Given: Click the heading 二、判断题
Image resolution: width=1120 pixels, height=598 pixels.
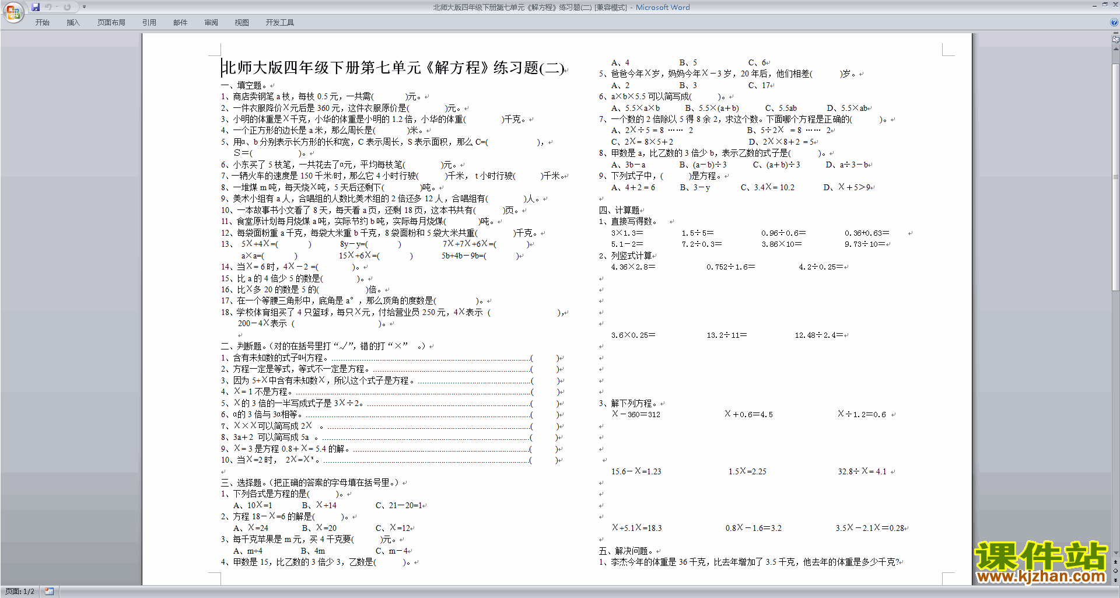Looking at the screenshot, I should coord(244,346).
